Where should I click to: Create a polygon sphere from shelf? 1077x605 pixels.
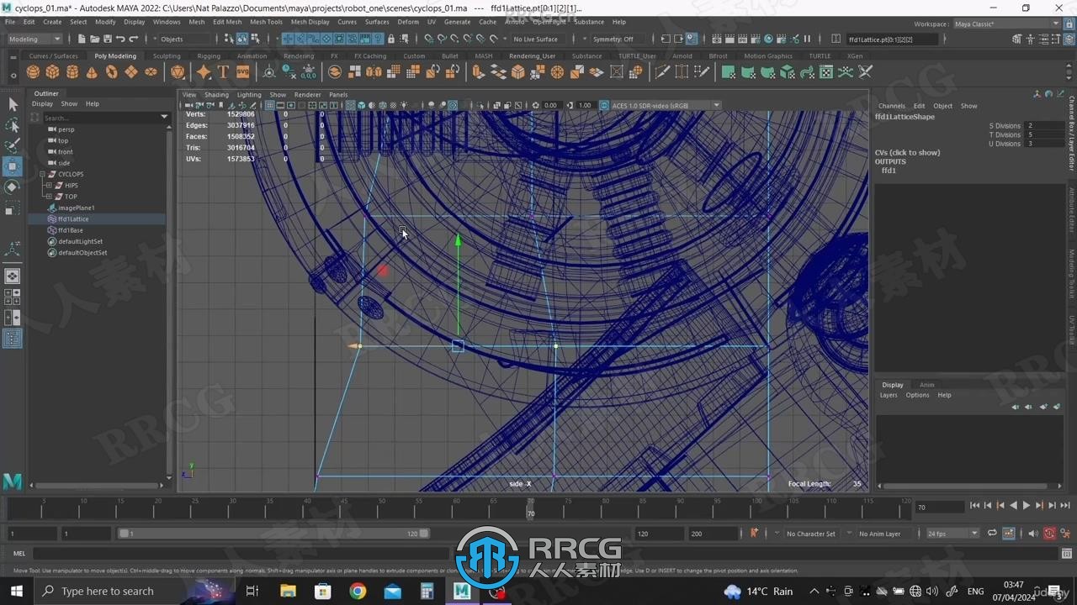click(x=33, y=72)
